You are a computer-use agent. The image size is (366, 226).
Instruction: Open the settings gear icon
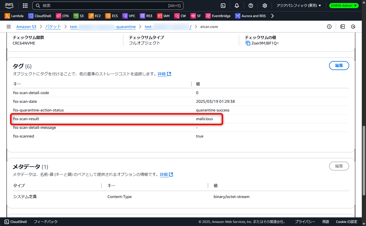(x=265, y=6)
